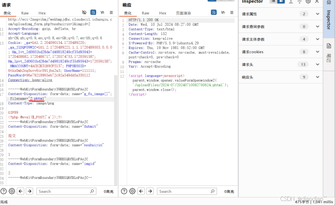Screen dimensions: 335x205
Task: Click "parent.window.close();" script line
Action: tap(155, 89)
